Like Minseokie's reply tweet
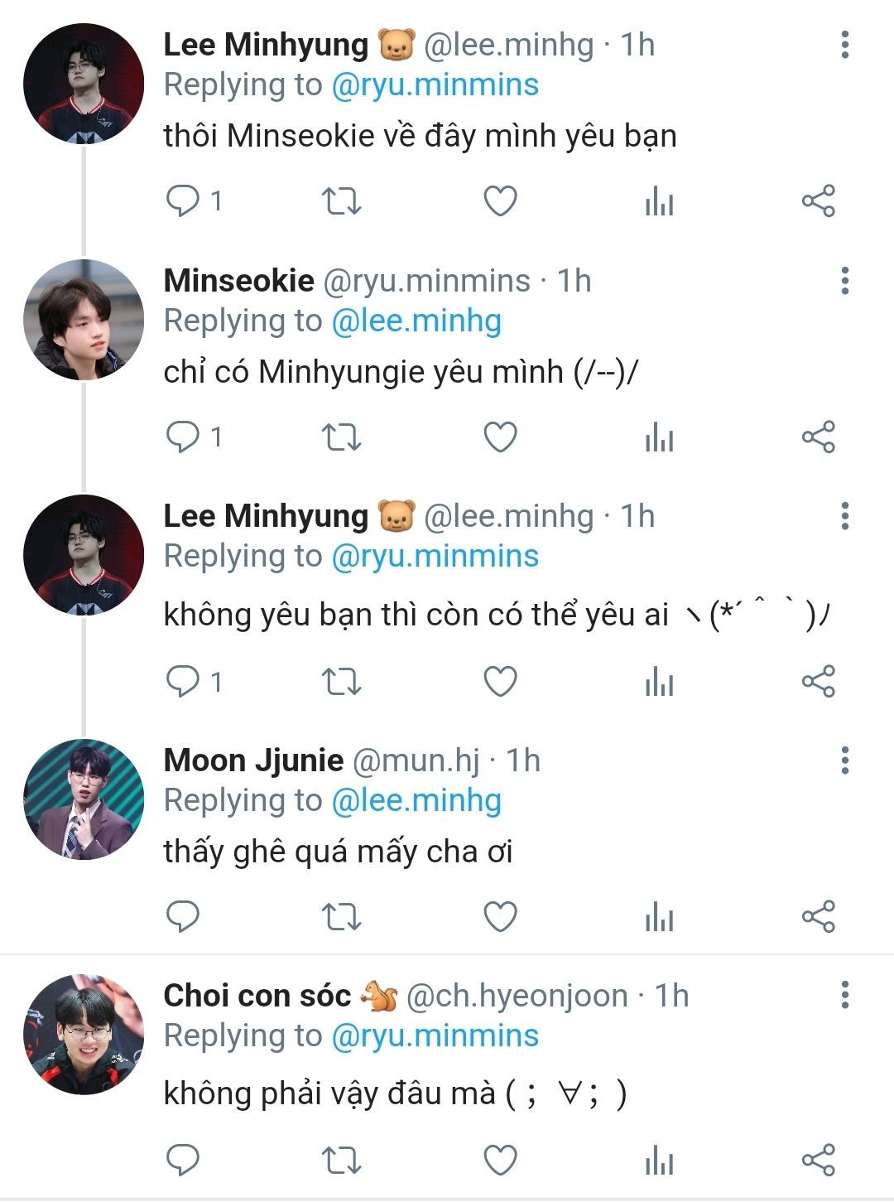The height and width of the screenshot is (1202, 894). [x=500, y=437]
